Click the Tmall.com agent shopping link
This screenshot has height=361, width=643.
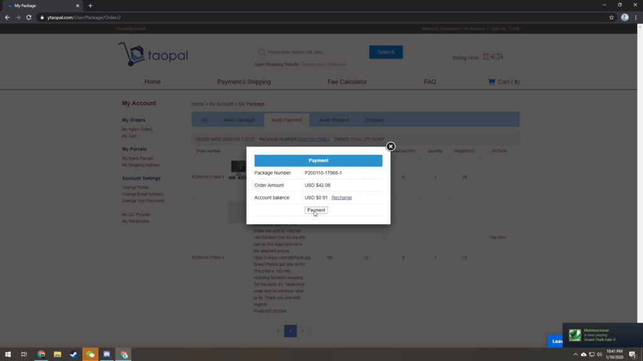tap(337, 65)
